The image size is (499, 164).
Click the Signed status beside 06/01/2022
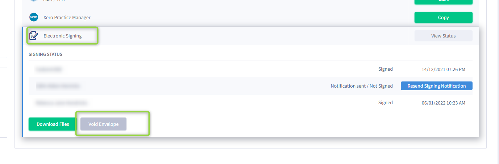pyautogui.click(x=386, y=102)
